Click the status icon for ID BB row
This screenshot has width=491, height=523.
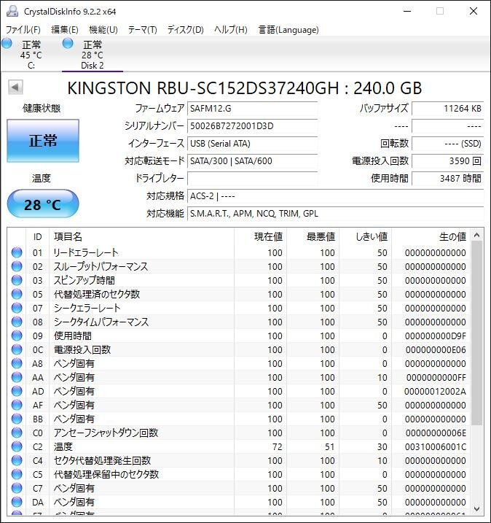click(17, 419)
